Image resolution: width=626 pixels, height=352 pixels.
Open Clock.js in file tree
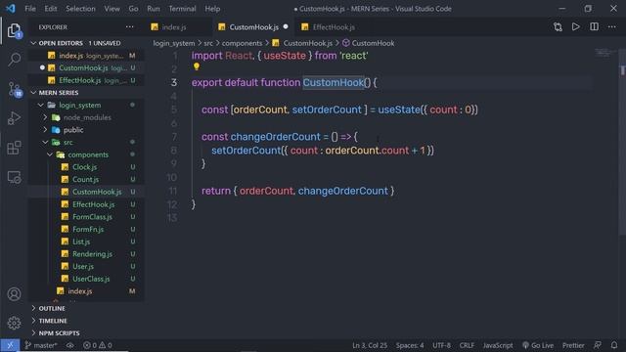click(85, 167)
